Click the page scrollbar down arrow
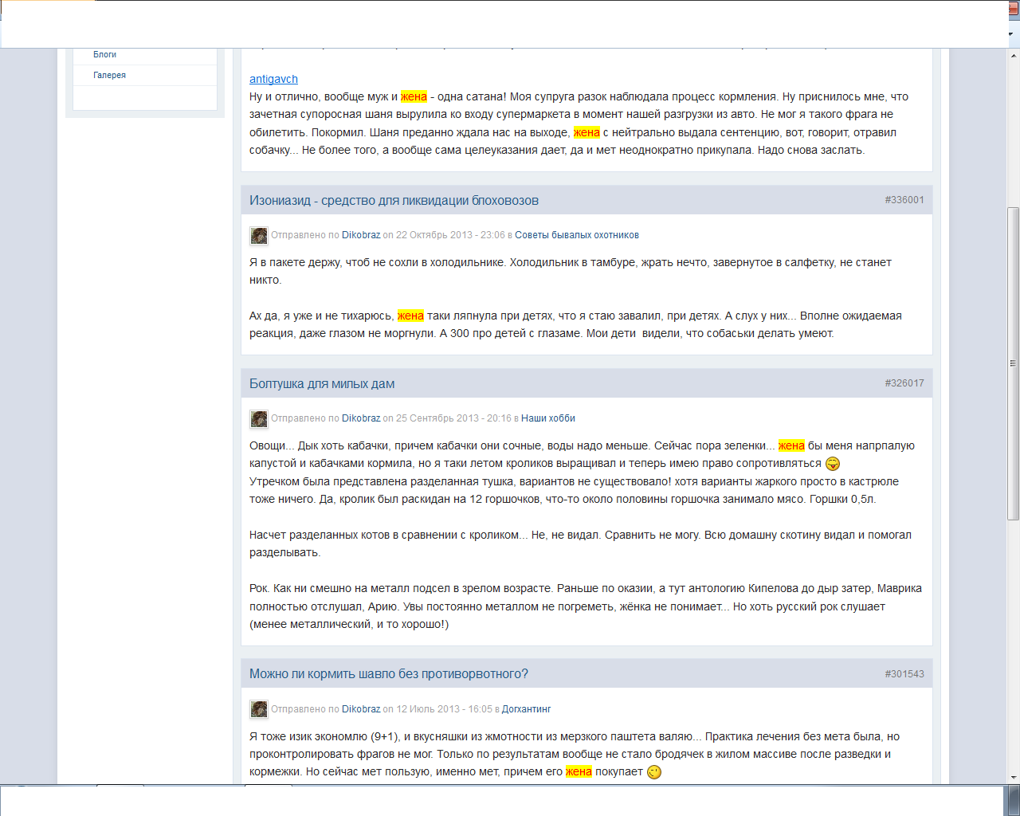The height and width of the screenshot is (816, 1020). click(1014, 777)
